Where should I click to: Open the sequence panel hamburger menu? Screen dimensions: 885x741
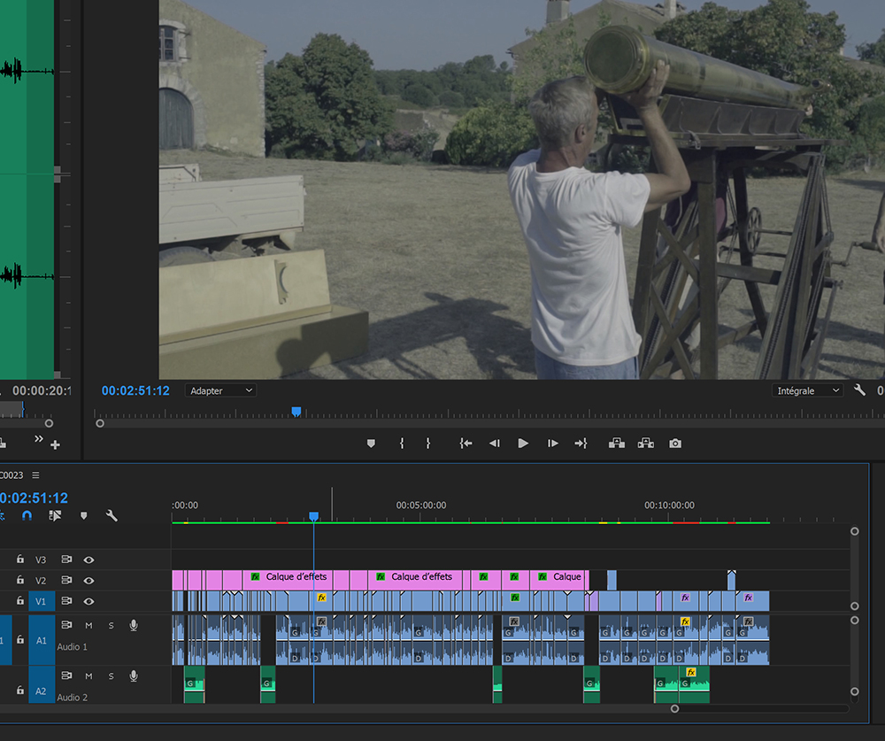tap(35, 475)
